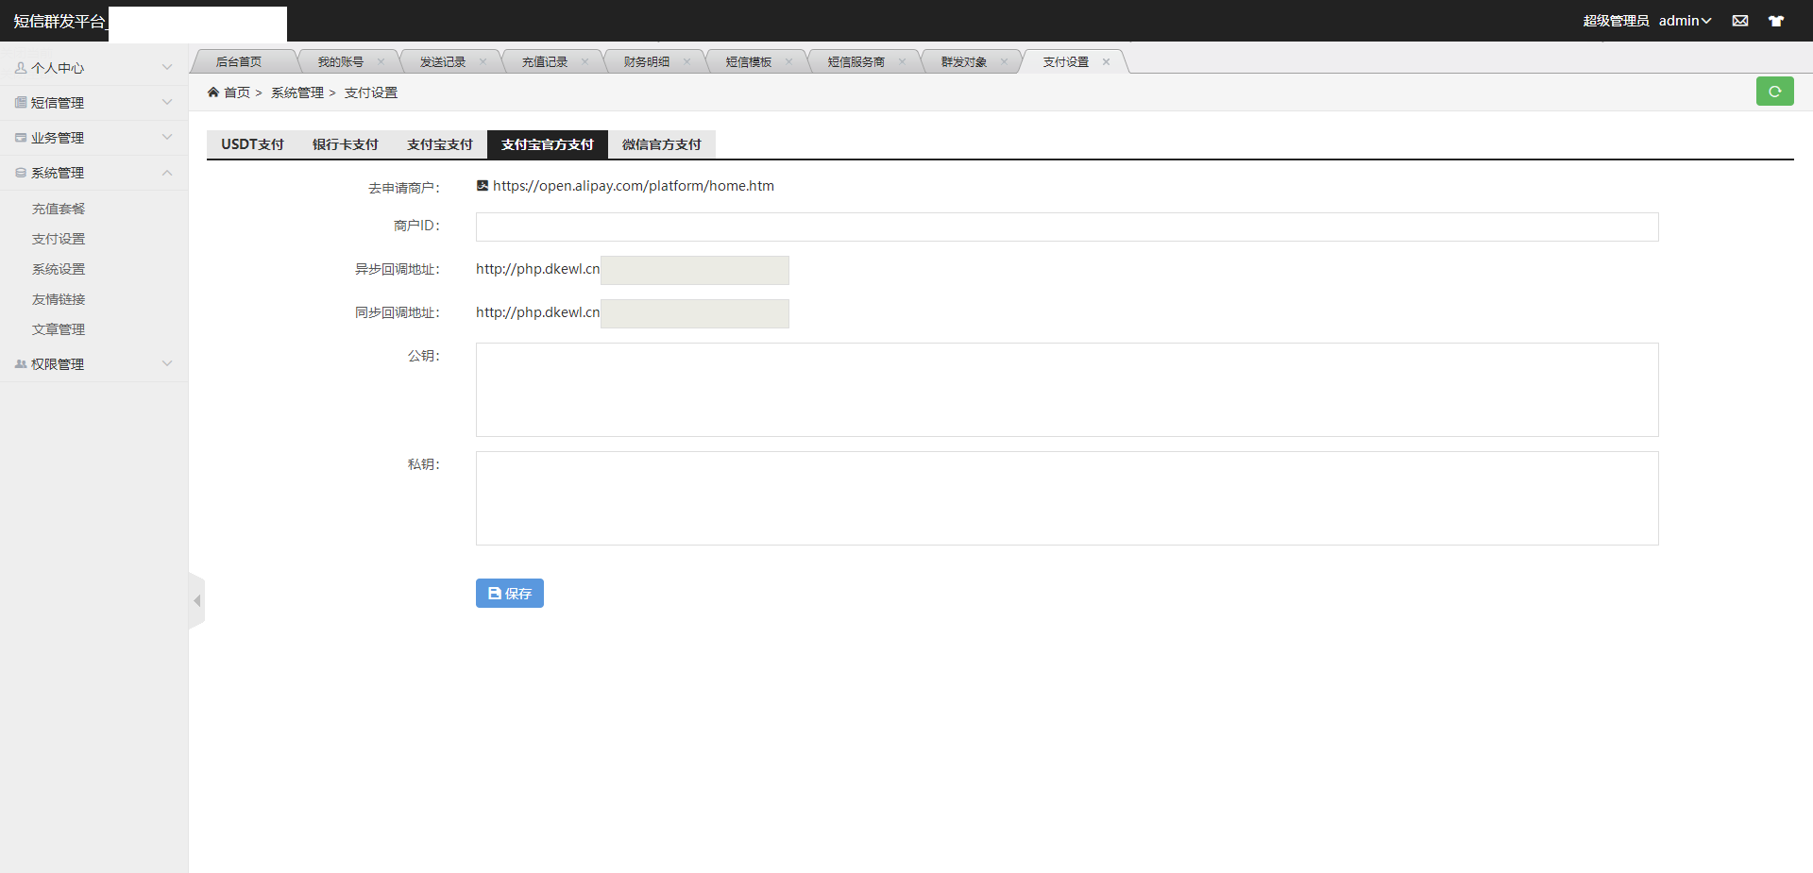
Task: Expand the 个人中心 sidebar menu
Action: point(94,68)
